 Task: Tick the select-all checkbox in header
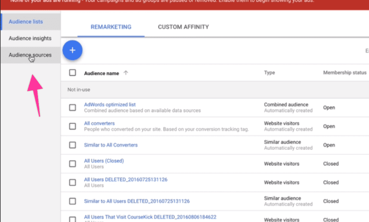72,72
